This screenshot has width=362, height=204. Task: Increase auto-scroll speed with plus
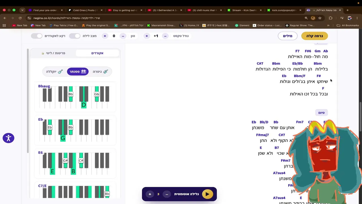click(150, 194)
